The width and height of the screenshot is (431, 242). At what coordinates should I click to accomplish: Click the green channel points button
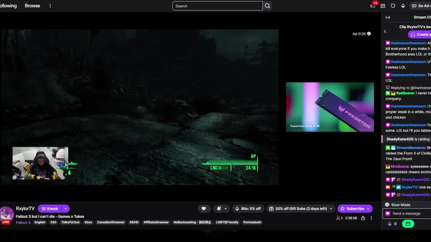coord(408,224)
